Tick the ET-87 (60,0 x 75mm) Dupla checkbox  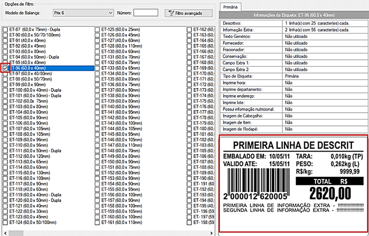[5, 29]
